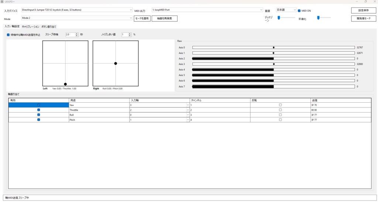This screenshot has height=202, width=378.
Task: Click the Left stick Yaw/Throttle pad
Action: pyautogui.click(x=65, y=63)
